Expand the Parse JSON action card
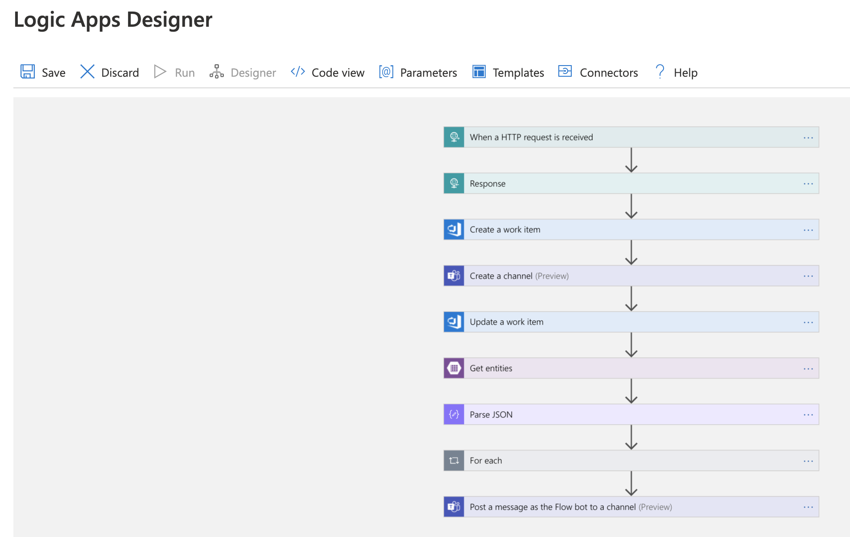Viewport: 850px width, 537px height. (631, 414)
